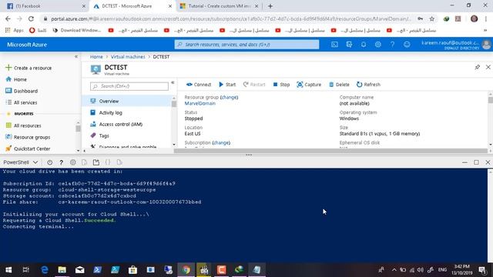
Task: Open Quickstart Center in sidebar
Action: (28, 149)
